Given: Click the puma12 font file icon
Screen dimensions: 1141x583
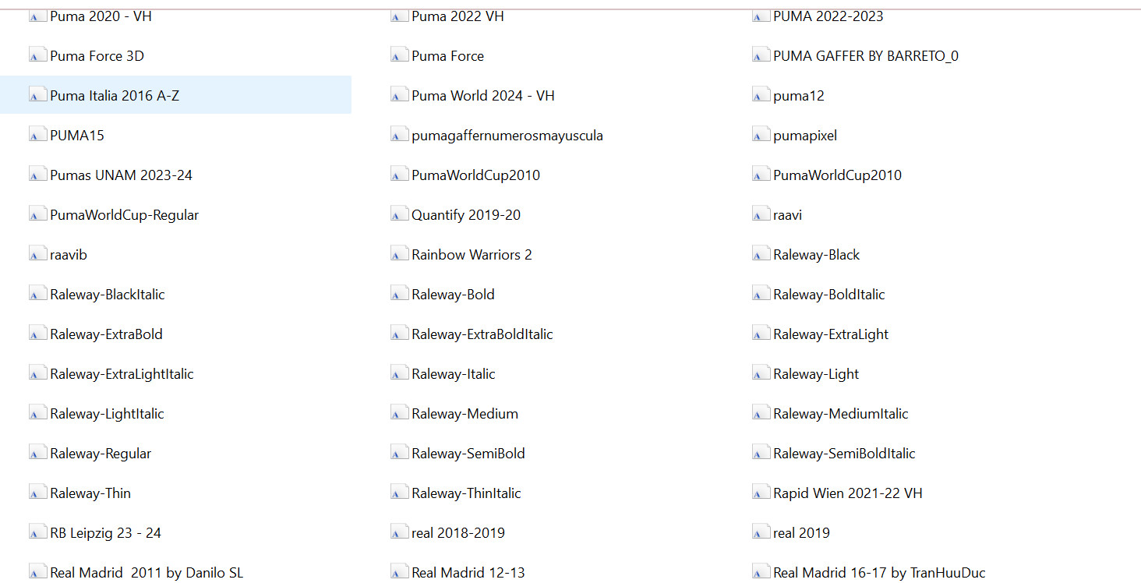Looking at the screenshot, I should [761, 95].
